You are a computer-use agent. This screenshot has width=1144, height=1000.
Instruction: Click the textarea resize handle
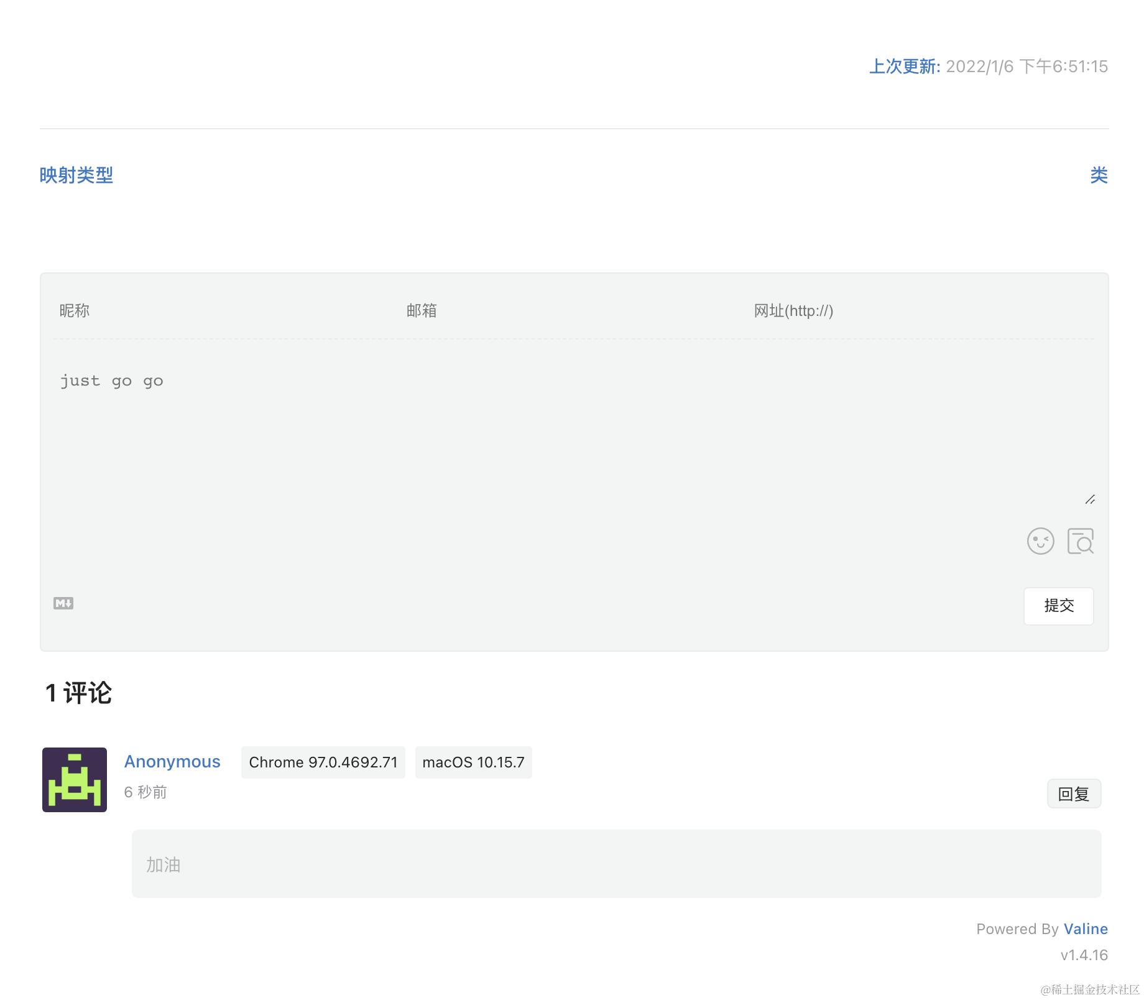tap(1090, 499)
